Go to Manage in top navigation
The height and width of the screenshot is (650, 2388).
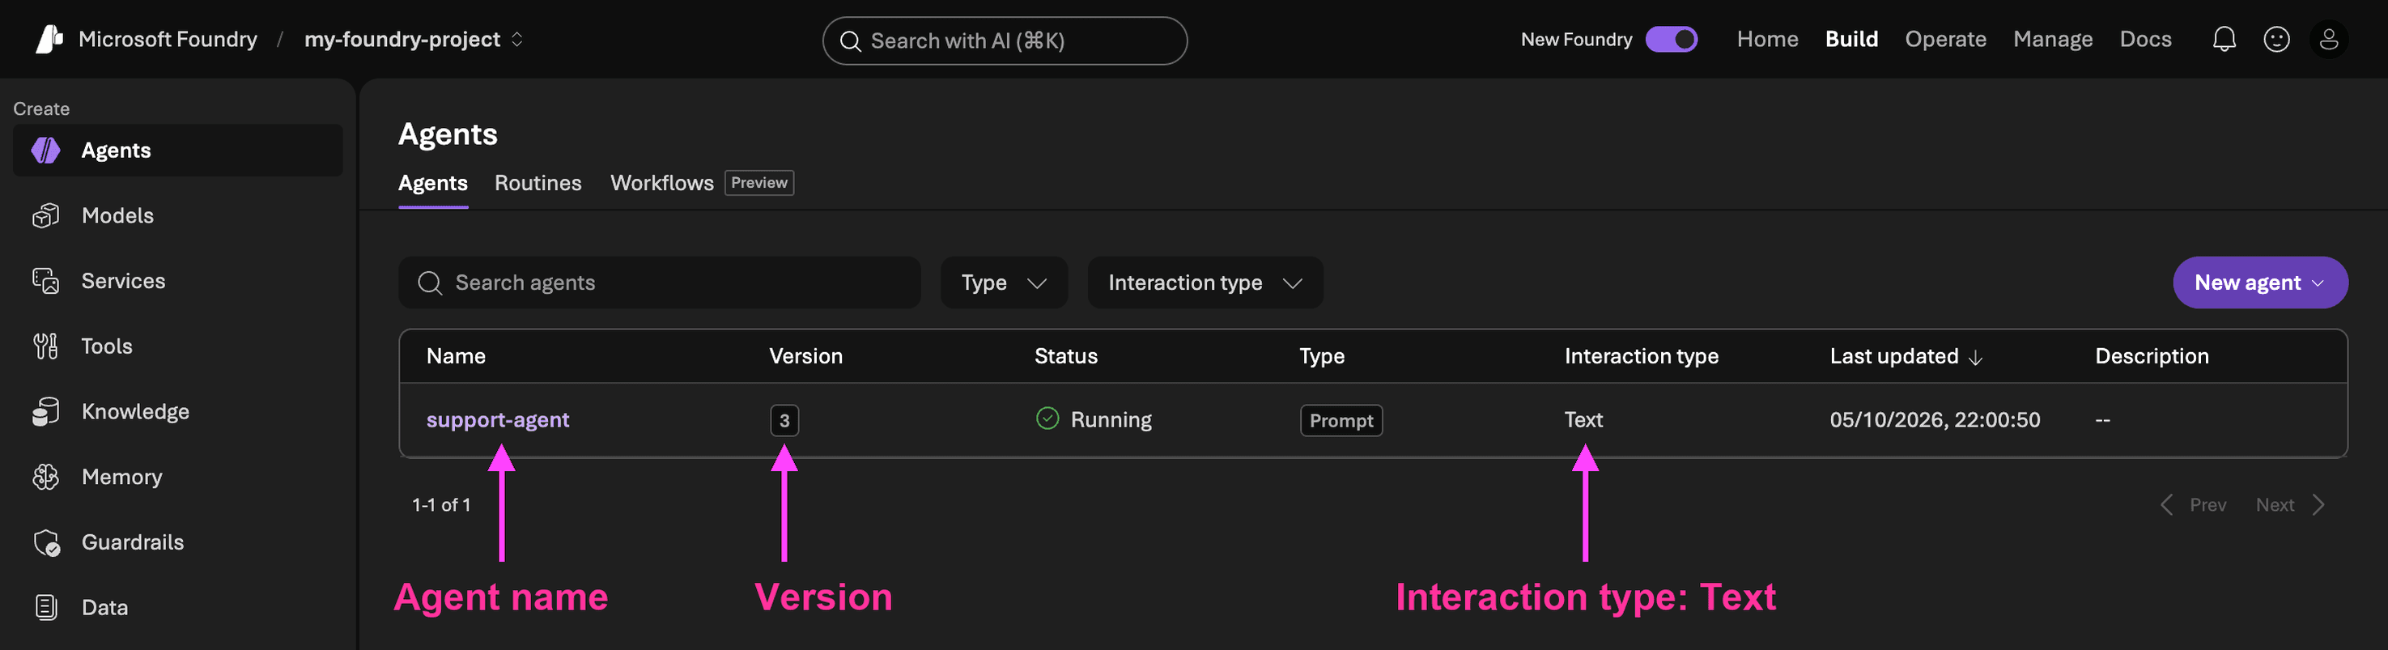click(x=2052, y=39)
